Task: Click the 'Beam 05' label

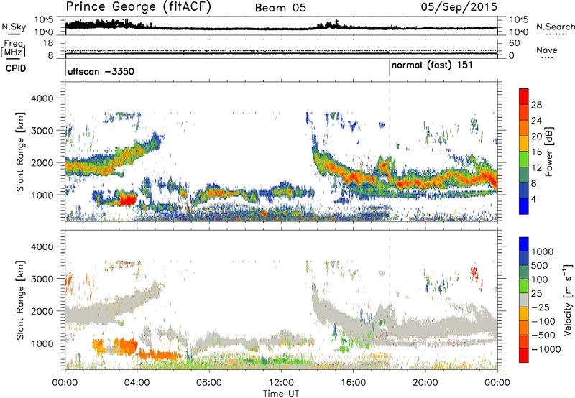Action: [x=280, y=8]
